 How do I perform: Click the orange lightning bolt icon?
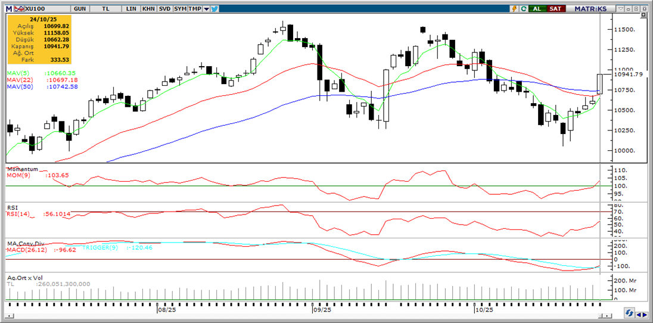click(514, 9)
